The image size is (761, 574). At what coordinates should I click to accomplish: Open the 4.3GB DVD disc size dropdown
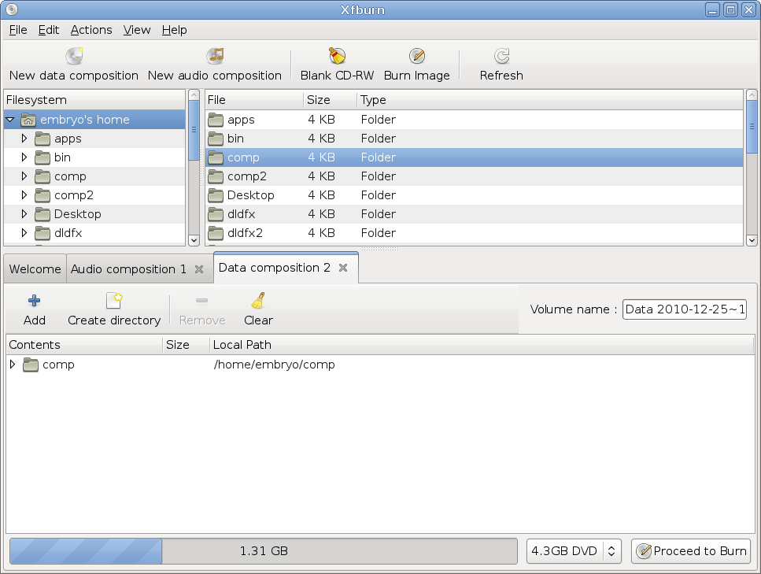click(574, 551)
